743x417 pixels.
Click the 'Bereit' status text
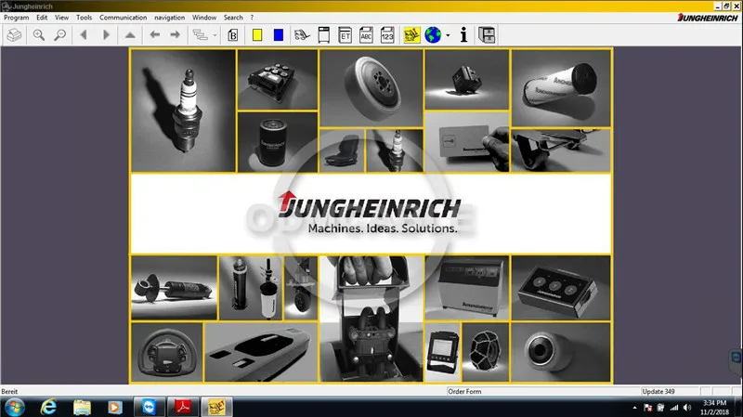point(9,391)
